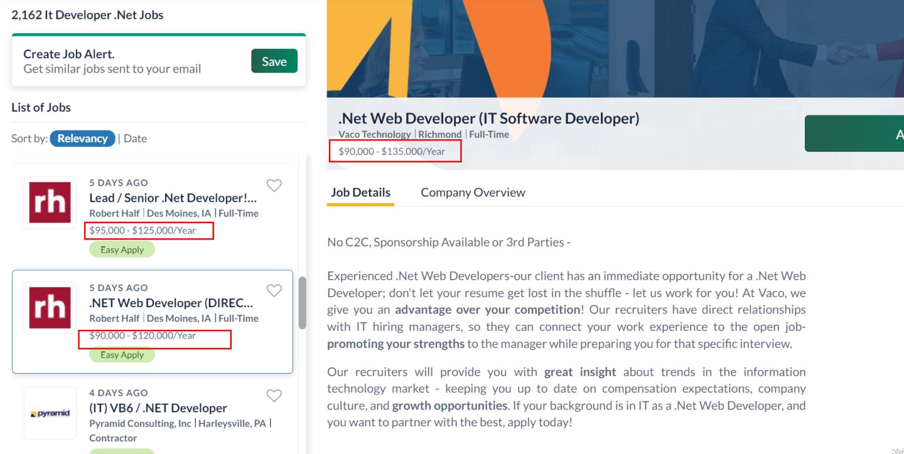Image resolution: width=904 pixels, height=454 pixels.
Task: Open .NET Web Developer (DIREC… job title
Action: [x=171, y=303]
